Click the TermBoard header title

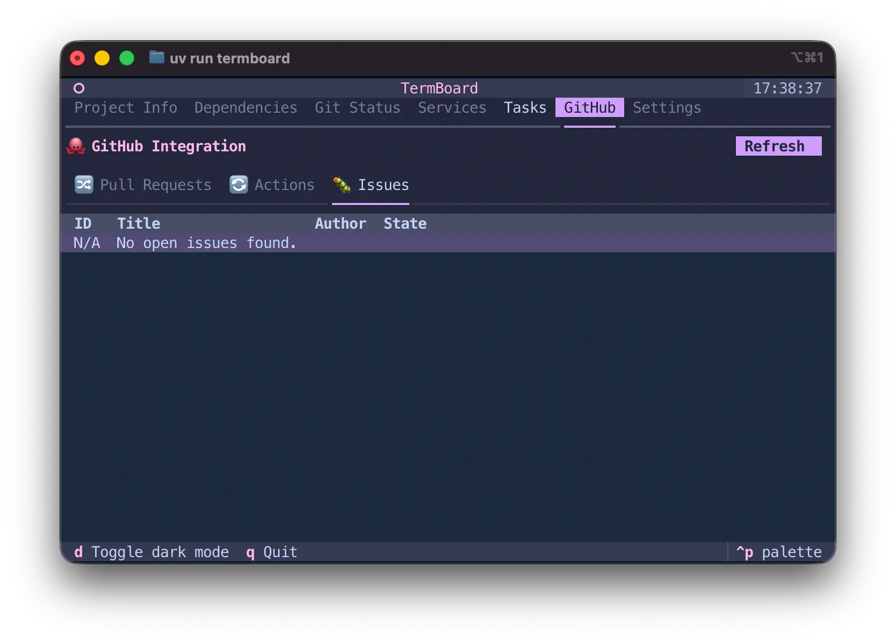click(x=439, y=88)
